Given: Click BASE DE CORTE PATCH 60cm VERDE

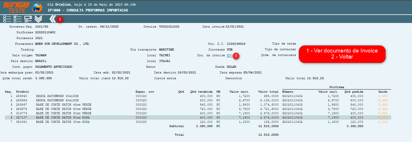Looking at the screenshot, I should 63,109.
